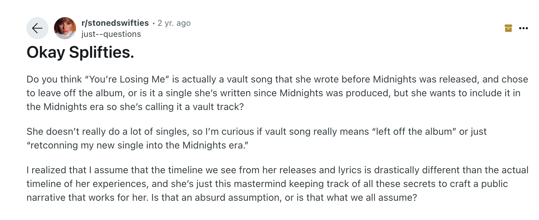Click the archived post box icon

[x=508, y=28]
